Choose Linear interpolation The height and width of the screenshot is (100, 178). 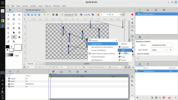125,60
